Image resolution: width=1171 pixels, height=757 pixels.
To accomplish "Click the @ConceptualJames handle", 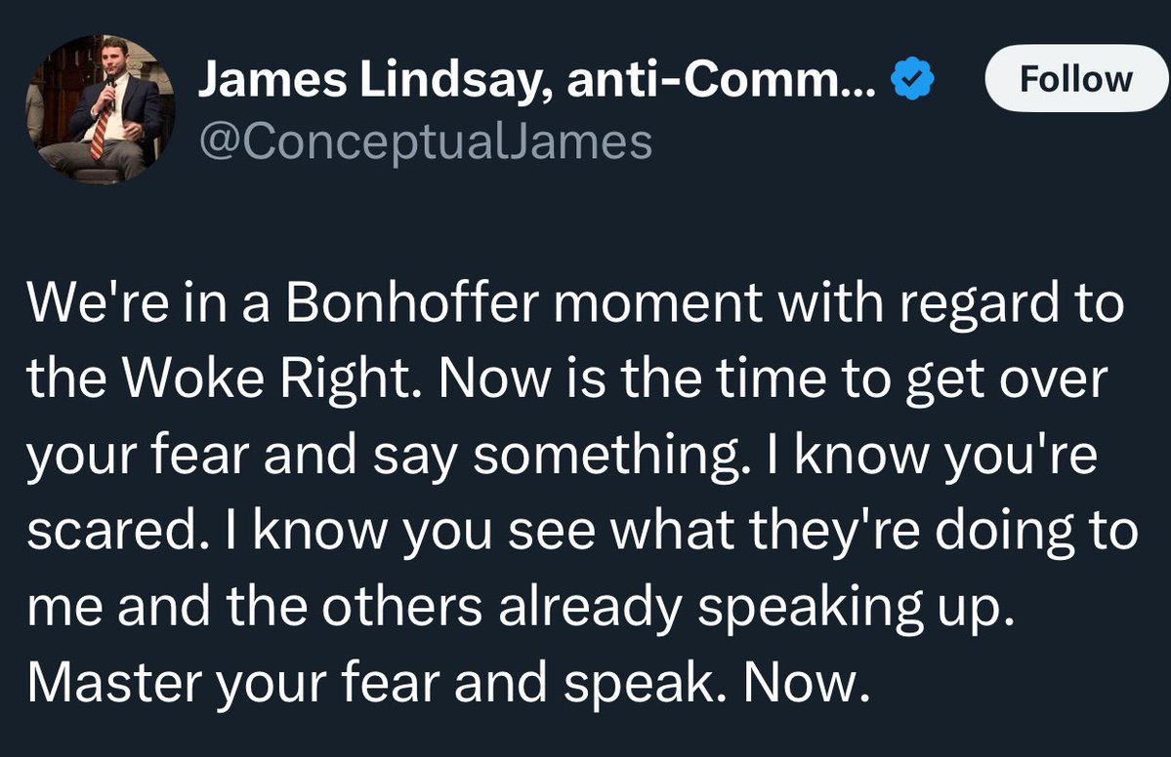I will [425, 142].
